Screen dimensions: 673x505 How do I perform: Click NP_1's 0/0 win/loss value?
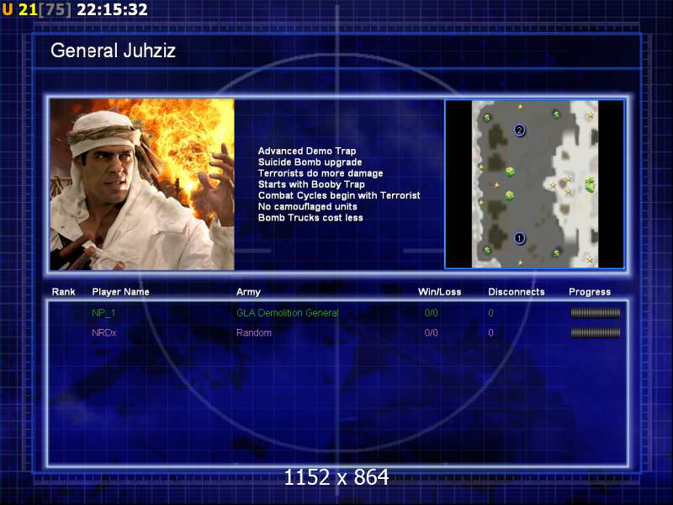point(431,313)
